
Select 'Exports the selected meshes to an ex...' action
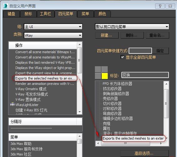pos(45,78)
